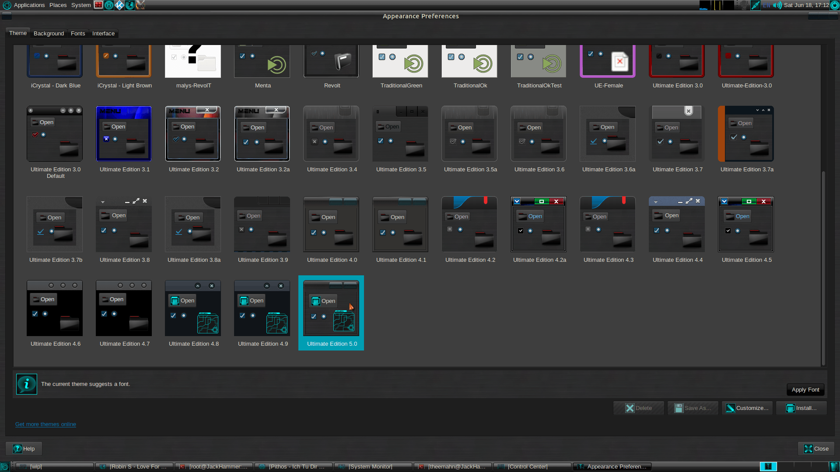Click Get more themes online link
Viewport: 840px width, 472px height.
tap(45, 424)
